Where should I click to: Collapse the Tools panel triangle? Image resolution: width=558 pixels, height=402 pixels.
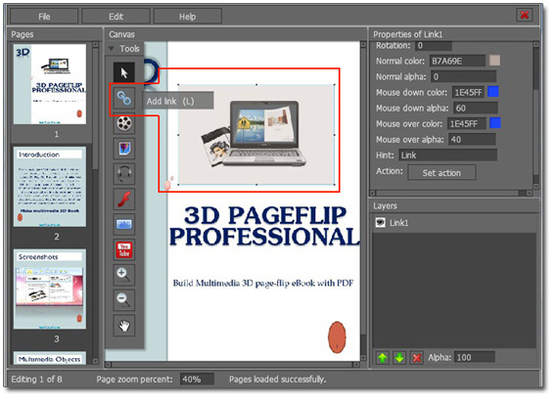point(112,48)
